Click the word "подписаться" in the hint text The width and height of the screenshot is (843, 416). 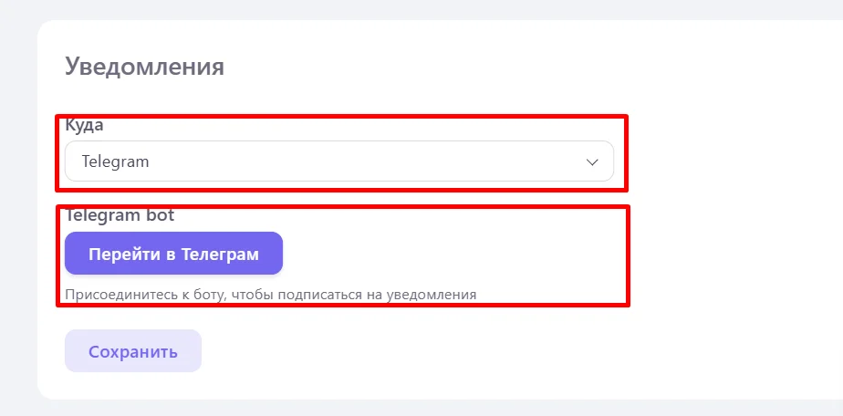pos(320,295)
